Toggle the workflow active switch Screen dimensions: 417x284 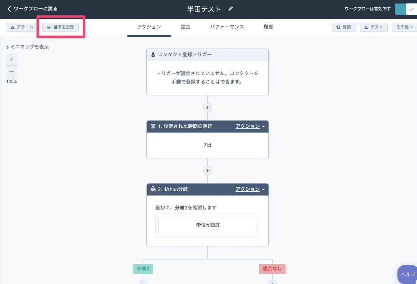point(405,9)
